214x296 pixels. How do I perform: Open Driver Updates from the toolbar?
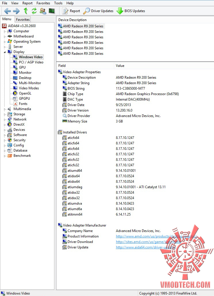(98, 11)
